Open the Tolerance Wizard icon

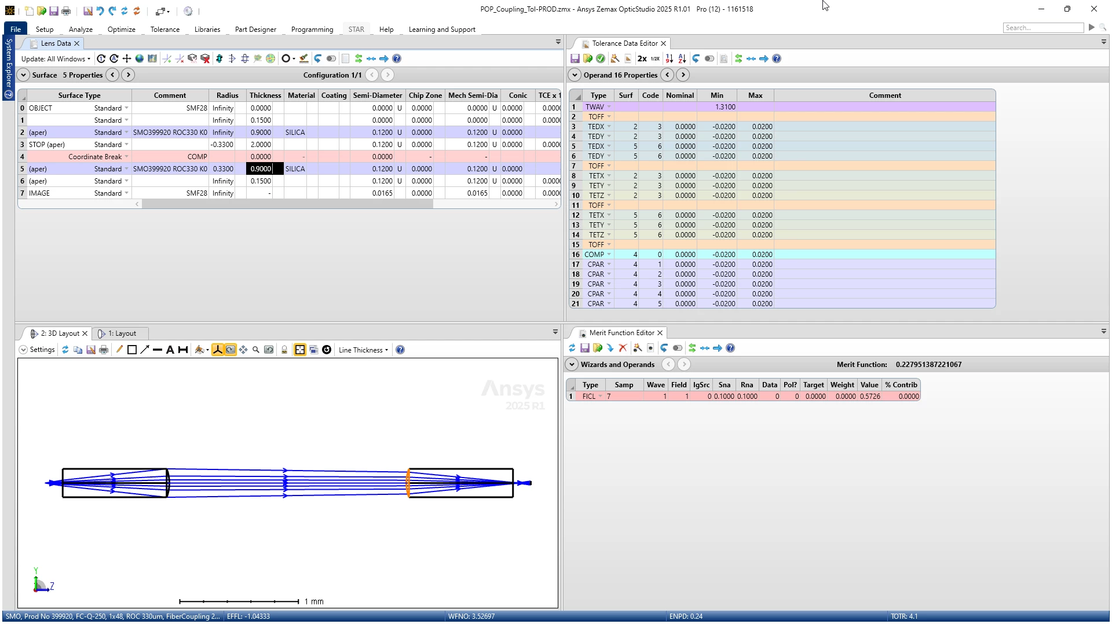click(615, 58)
